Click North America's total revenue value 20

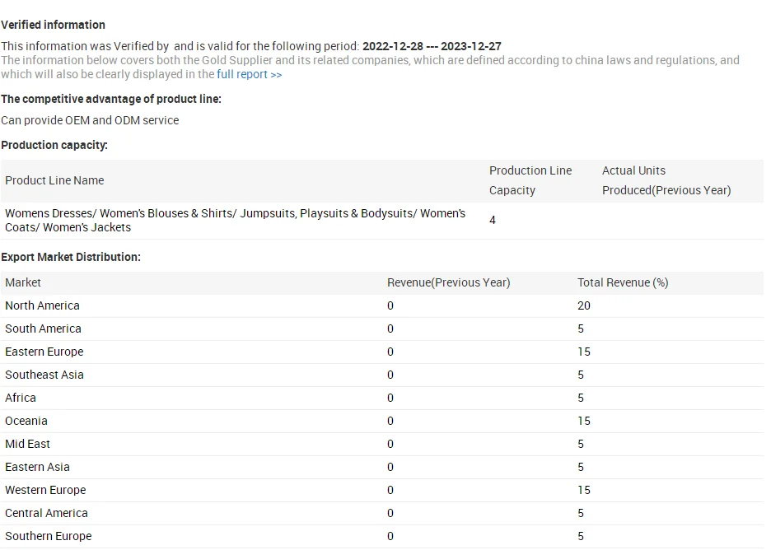(584, 305)
